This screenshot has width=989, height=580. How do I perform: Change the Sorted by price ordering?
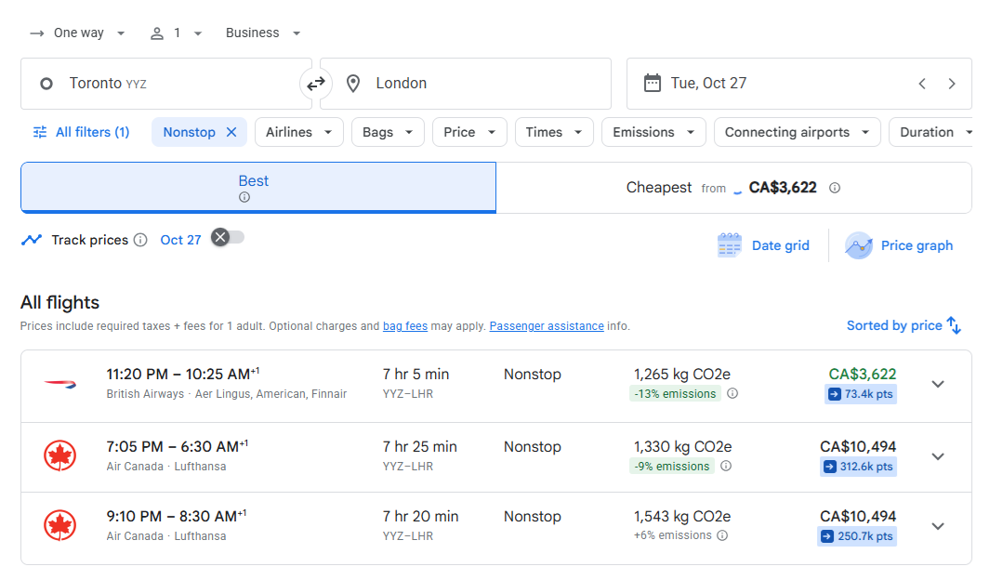click(x=903, y=326)
